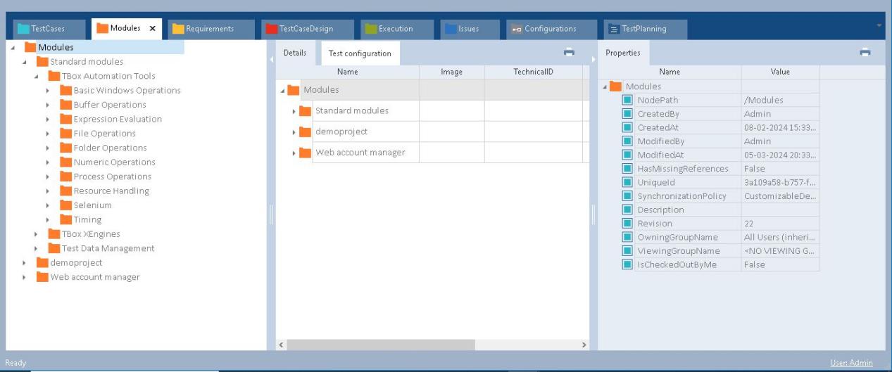Click the TechnicalID column header

[x=534, y=72]
